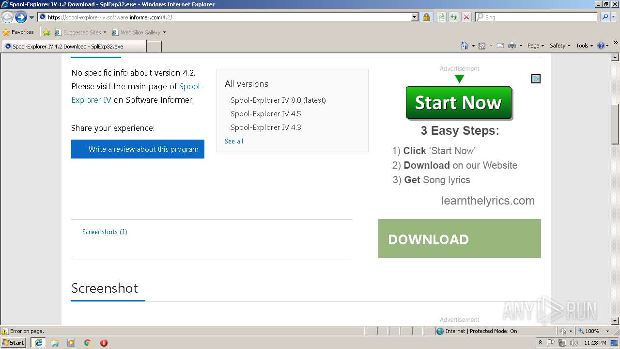Screen dimensions: 620x349
Task: Click the security lock icon
Action: [x=426, y=17]
